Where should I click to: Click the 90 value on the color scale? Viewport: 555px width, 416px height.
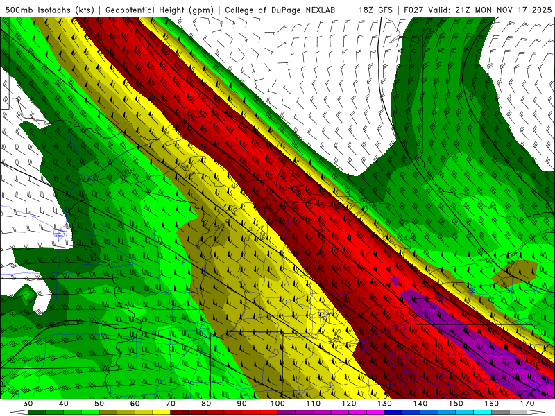pos(242,404)
